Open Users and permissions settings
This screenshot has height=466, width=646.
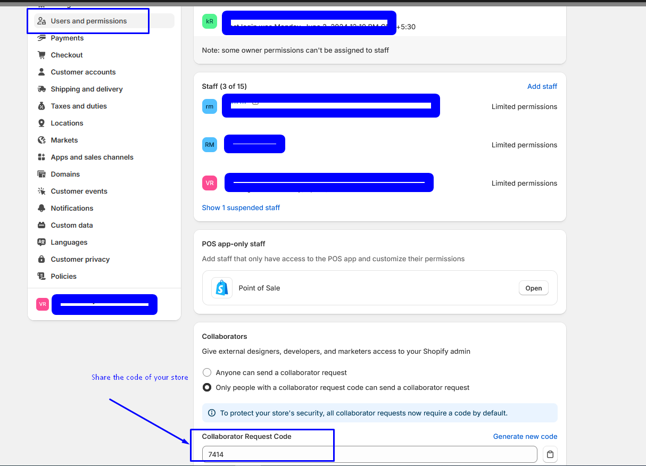(x=88, y=21)
